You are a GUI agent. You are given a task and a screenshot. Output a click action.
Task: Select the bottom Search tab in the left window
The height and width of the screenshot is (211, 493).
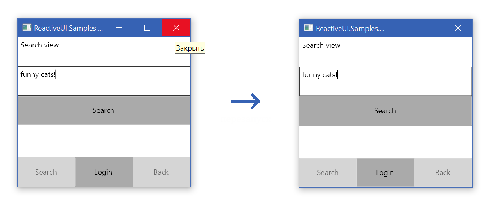pyautogui.click(x=46, y=172)
